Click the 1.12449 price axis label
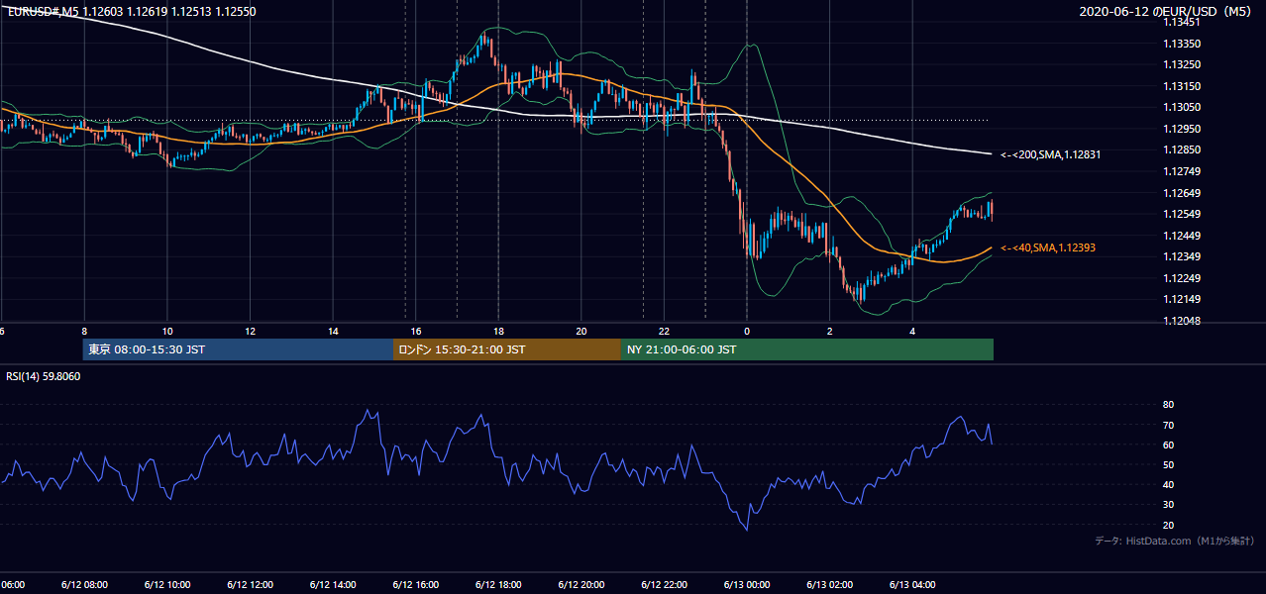This screenshot has height=594, width=1266. 1182,236
